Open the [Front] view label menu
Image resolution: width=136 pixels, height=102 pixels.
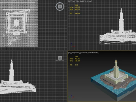click(x=73, y=1)
